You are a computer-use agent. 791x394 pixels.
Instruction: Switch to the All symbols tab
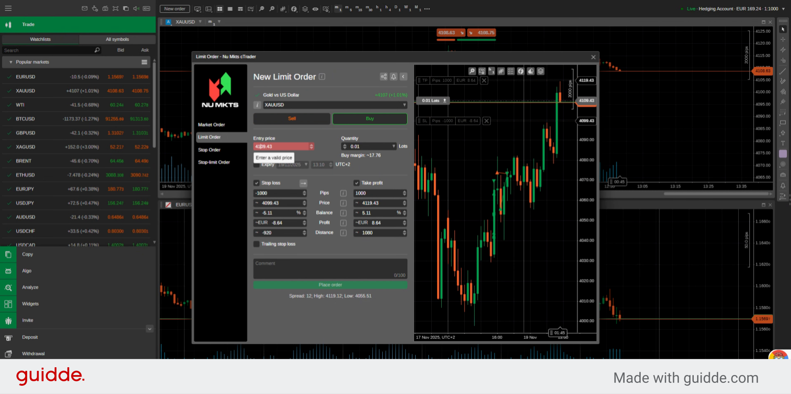[x=117, y=39]
